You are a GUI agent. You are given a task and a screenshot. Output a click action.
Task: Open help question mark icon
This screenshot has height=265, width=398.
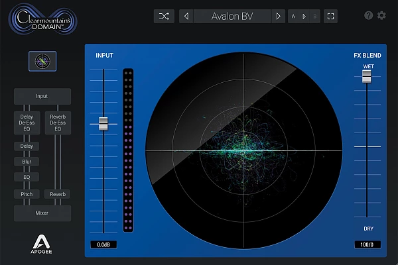pos(369,16)
